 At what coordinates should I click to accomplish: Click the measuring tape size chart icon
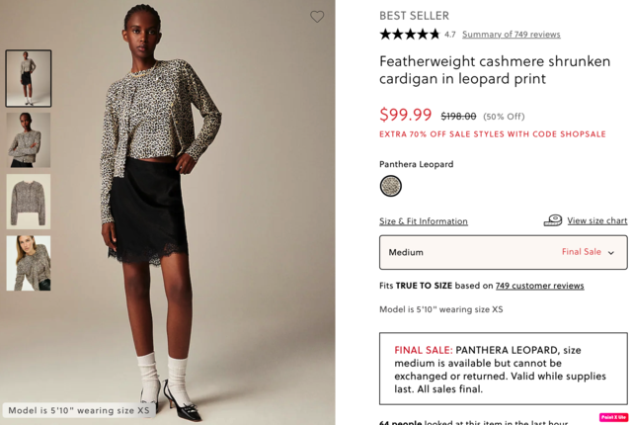point(553,220)
